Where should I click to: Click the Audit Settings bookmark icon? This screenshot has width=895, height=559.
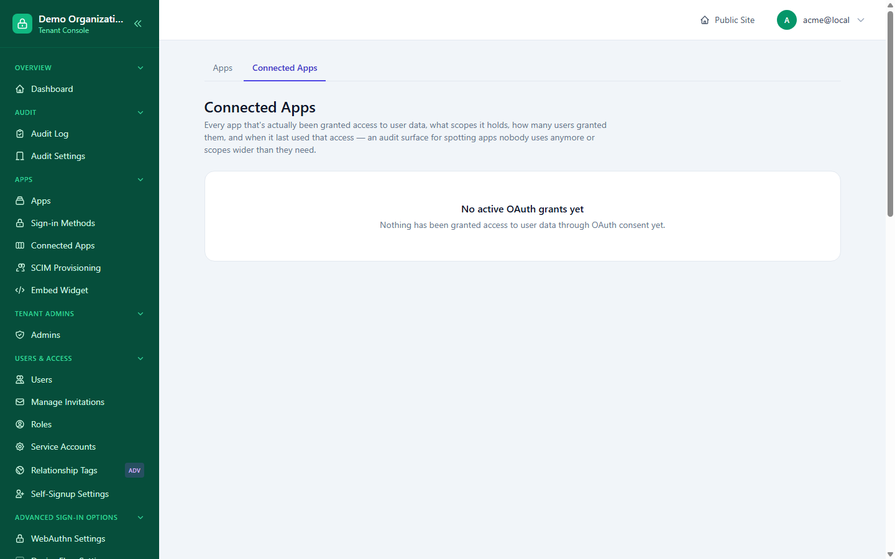[x=20, y=156]
